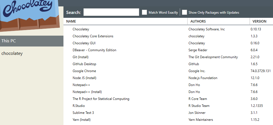273x125 pixels.
Task: Click version 1.15.2 cell
Action: pyautogui.click(x=255, y=120)
